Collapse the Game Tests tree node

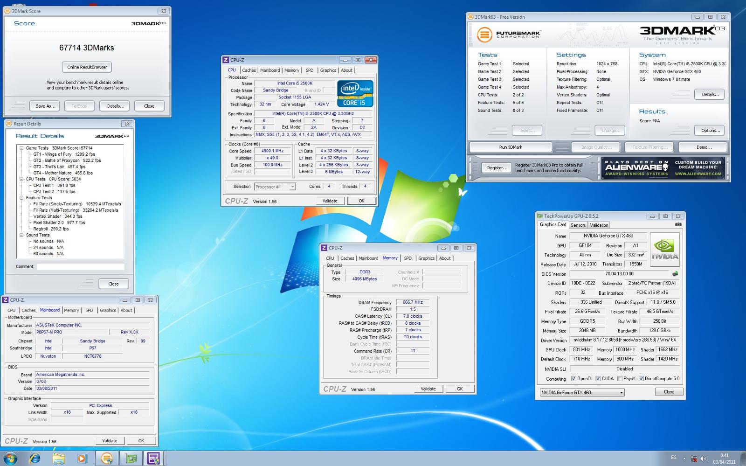coord(21,148)
